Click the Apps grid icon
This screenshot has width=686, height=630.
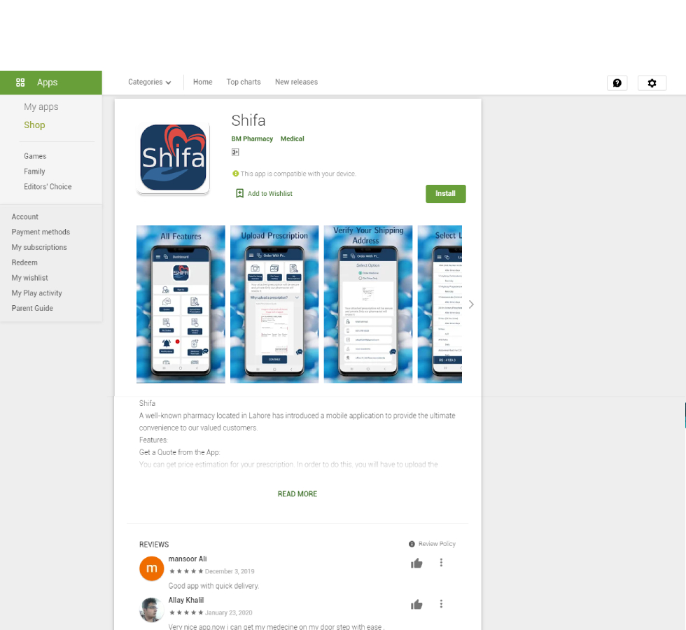pyautogui.click(x=20, y=83)
